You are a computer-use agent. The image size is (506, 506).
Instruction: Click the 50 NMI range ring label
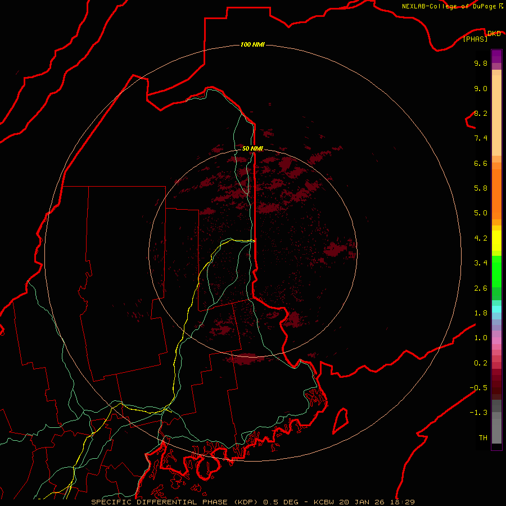click(x=252, y=148)
